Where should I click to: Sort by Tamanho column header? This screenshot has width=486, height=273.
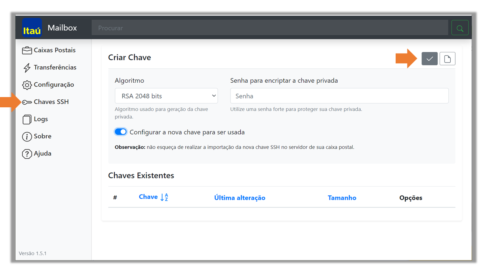(x=342, y=198)
